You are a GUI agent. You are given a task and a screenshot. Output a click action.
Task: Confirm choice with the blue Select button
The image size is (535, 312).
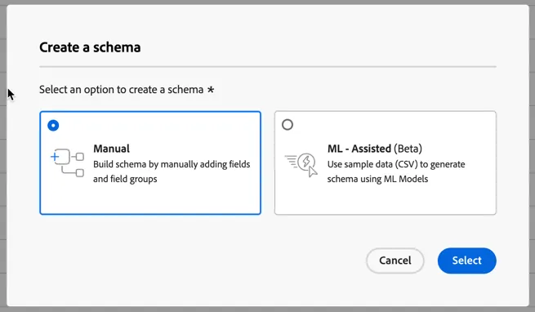466,261
